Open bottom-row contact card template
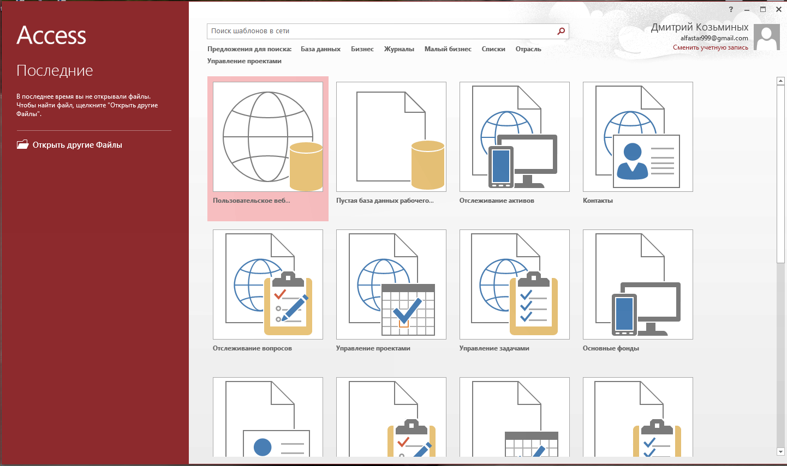This screenshot has width=787, height=466. coord(268,417)
